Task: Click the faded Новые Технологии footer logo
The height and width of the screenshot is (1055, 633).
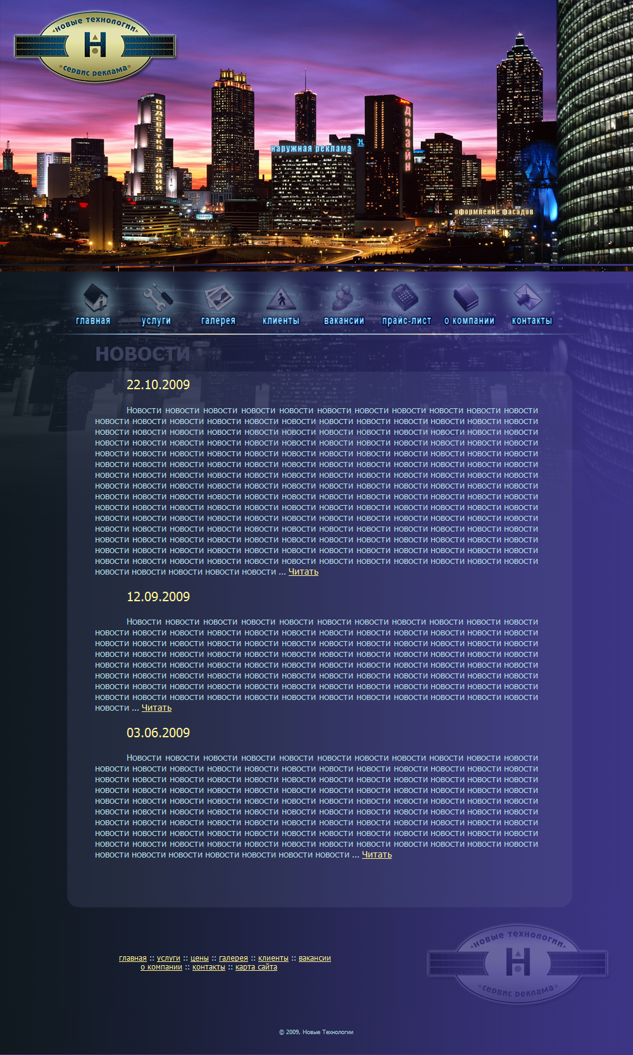Action: click(x=518, y=963)
